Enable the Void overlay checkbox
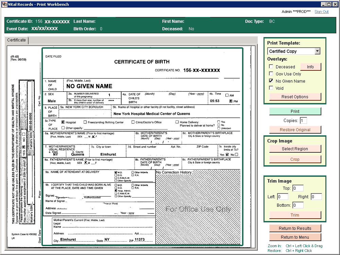Viewport: 340px width, 255px height. pos(271,88)
